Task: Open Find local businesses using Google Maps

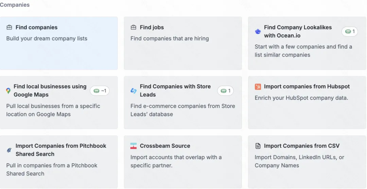Action: tap(59, 102)
